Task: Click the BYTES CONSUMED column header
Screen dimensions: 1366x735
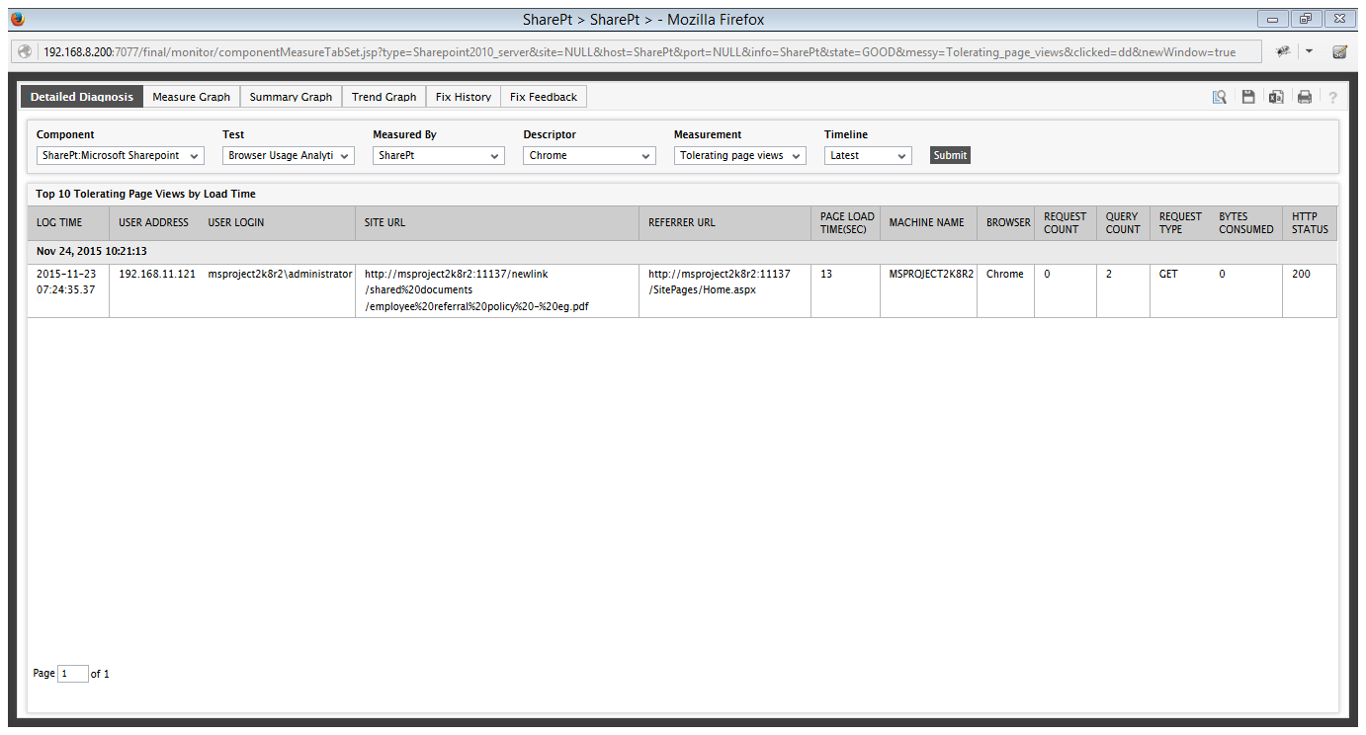Action: pos(1246,222)
